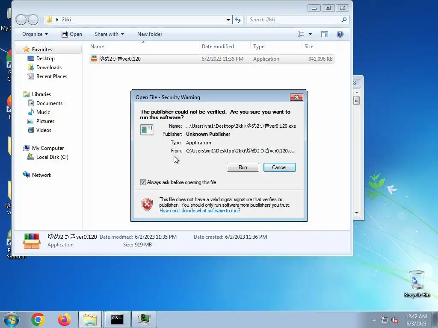Select the ゆめ2っきver0.120 file row
The image size is (438, 328).
coord(211,59)
